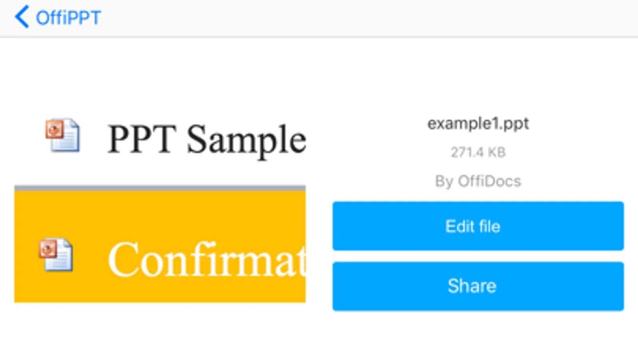Click the word Sample in slide title

246,140
